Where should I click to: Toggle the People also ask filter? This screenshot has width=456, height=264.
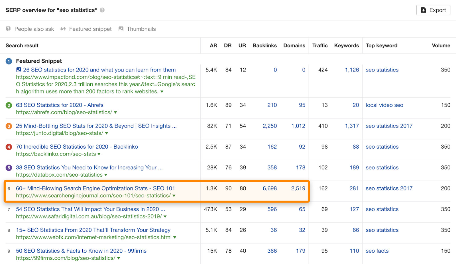coord(30,29)
